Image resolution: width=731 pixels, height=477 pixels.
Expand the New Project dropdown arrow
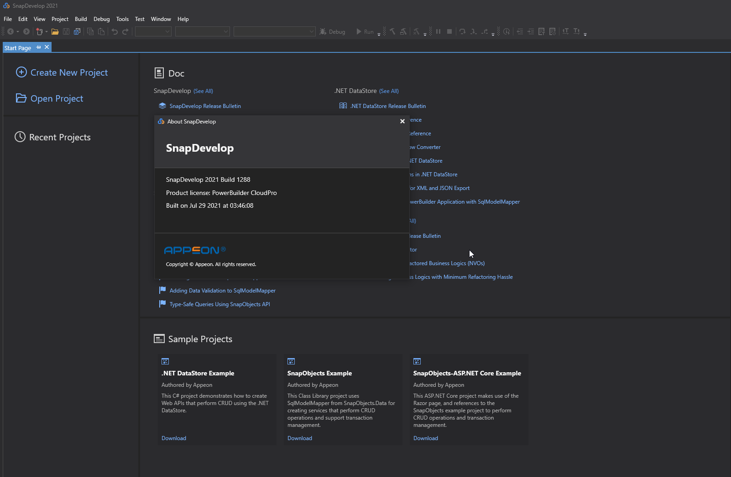tap(47, 32)
